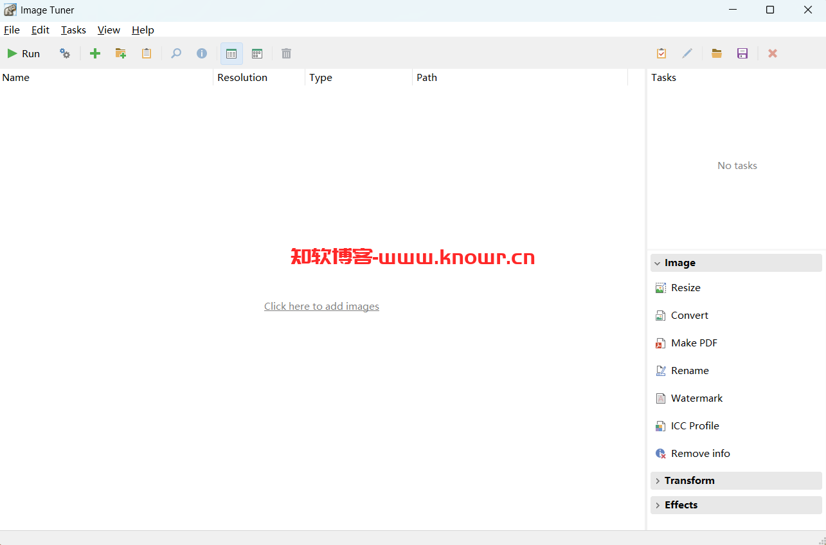Show image info icon
The height and width of the screenshot is (545, 826).
(x=202, y=53)
